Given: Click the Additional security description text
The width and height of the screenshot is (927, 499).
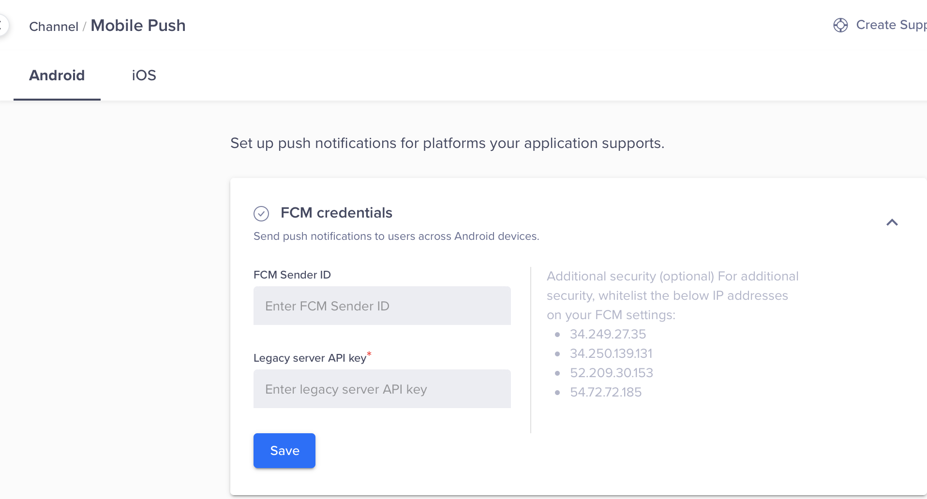Looking at the screenshot, I should point(672,295).
